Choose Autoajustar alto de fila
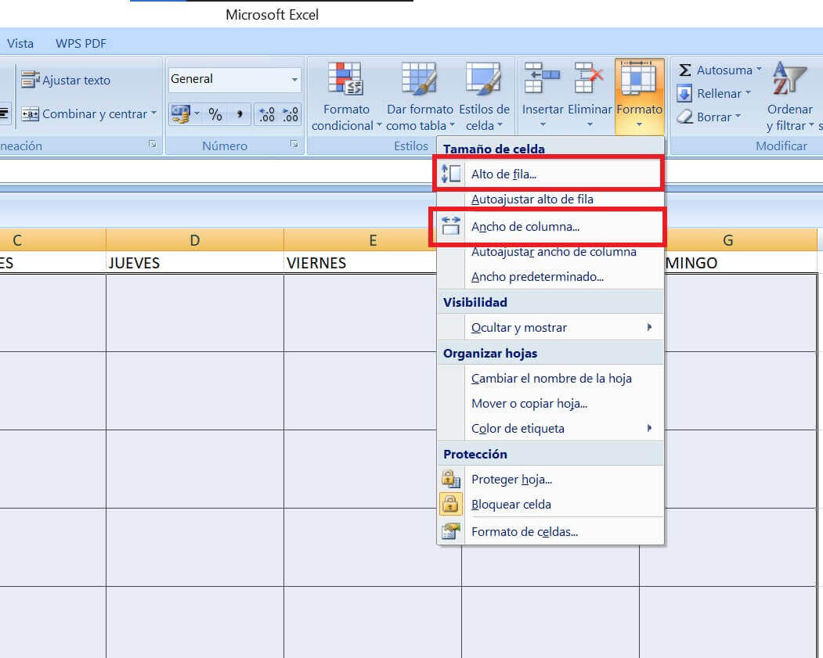 coord(550,200)
